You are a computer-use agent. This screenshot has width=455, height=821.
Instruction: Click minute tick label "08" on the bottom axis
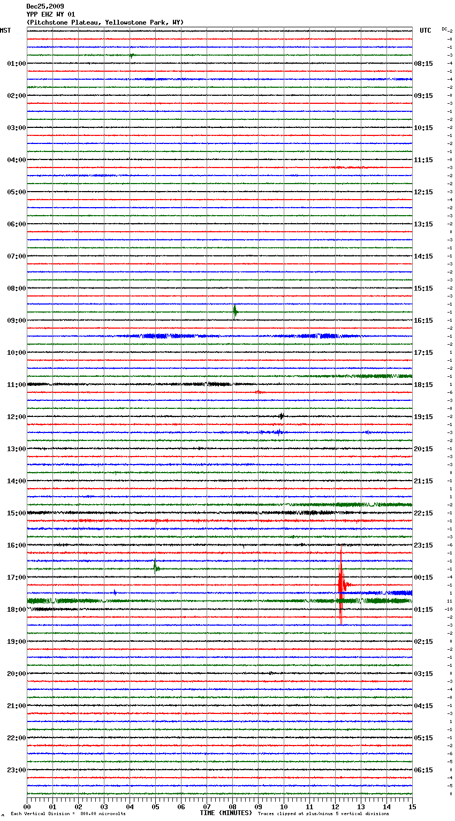click(x=232, y=807)
